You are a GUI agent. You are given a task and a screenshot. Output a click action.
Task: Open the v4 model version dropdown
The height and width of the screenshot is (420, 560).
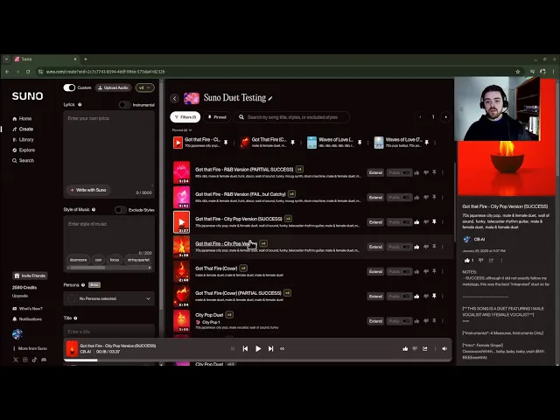pos(144,87)
